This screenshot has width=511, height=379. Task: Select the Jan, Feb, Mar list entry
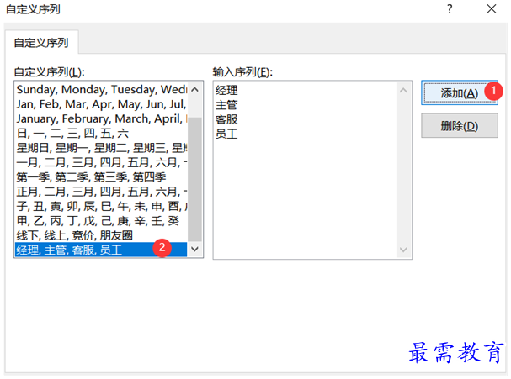(x=101, y=104)
